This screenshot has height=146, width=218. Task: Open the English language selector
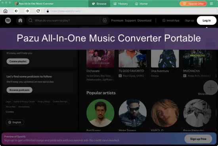tap(15, 122)
